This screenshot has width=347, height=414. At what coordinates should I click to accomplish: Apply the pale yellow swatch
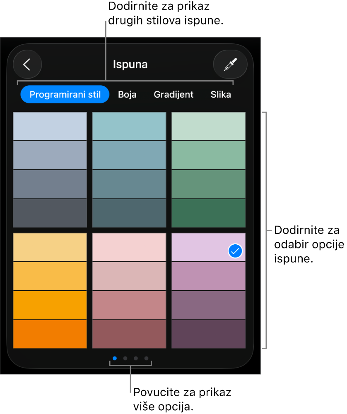coord(50,247)
